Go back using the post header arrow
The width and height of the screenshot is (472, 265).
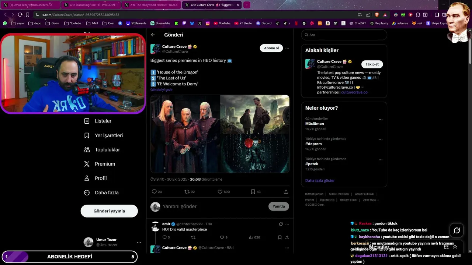(153, 35)
